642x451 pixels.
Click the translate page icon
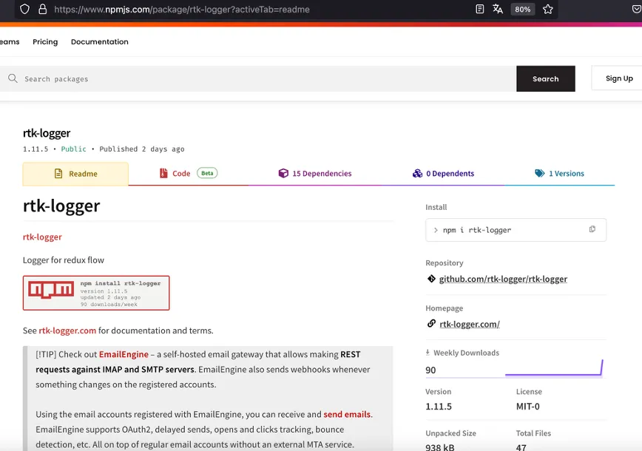(x=498, y=10)
